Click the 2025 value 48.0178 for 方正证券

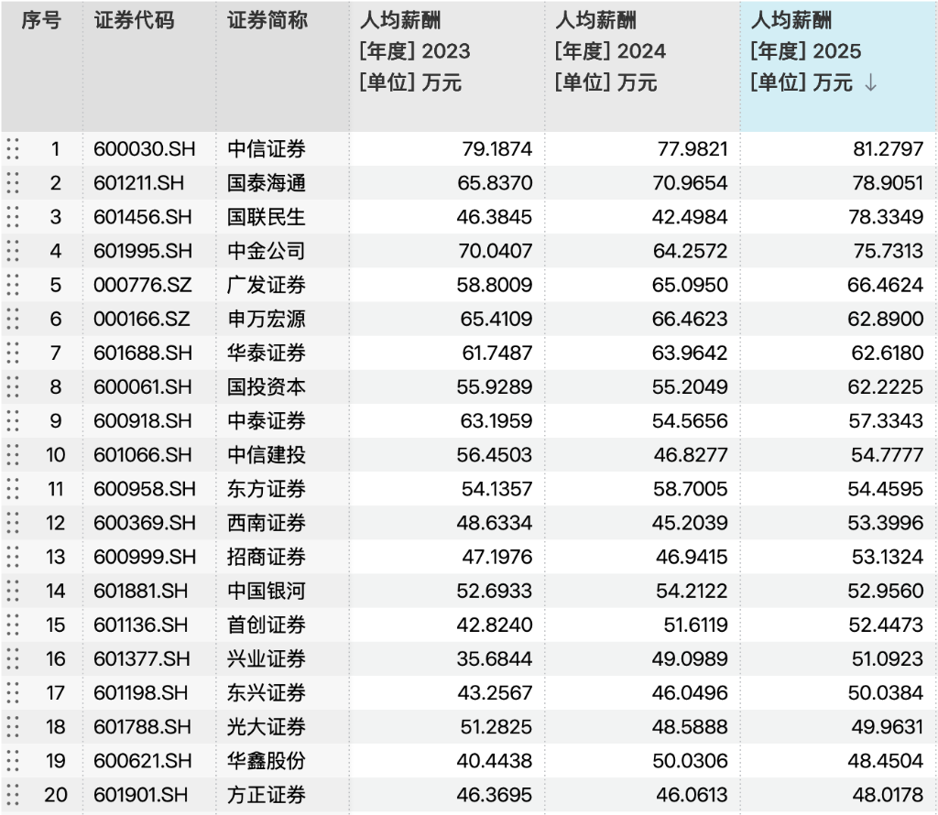coord(889,795)
